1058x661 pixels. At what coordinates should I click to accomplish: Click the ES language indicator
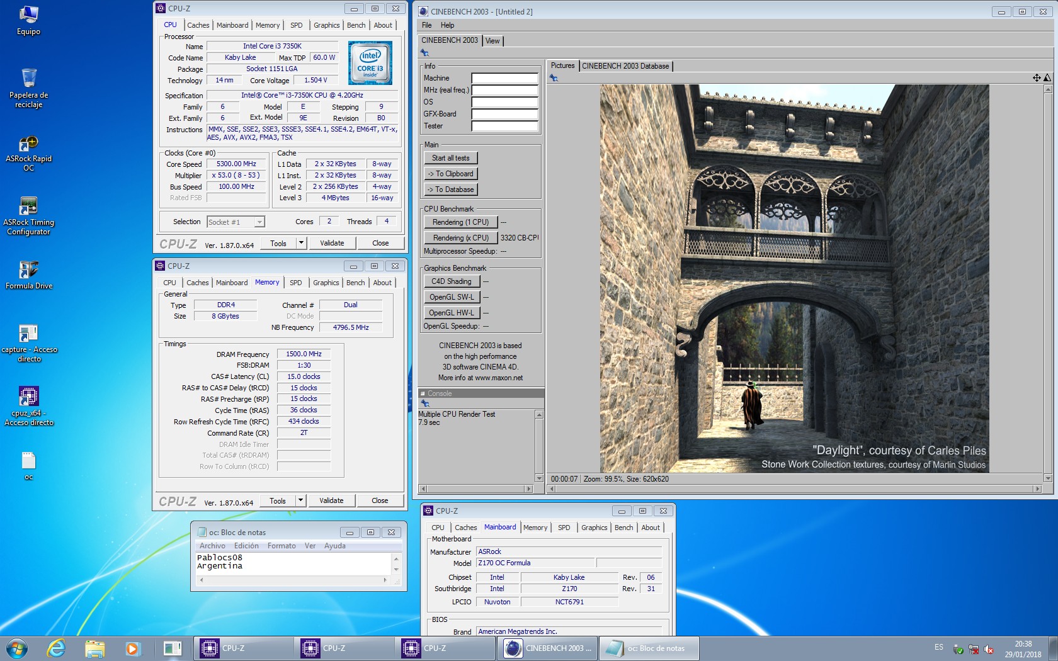pos(939,647)
